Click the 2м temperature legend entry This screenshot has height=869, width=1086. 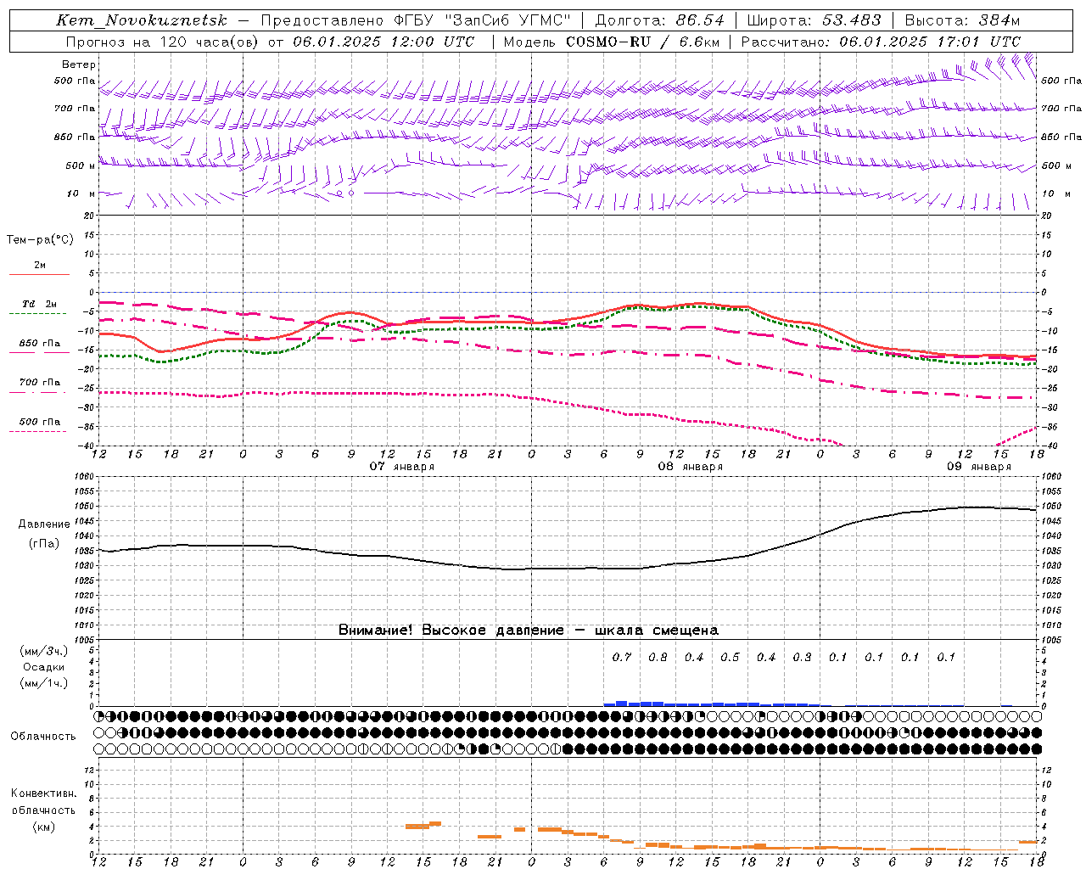point(40,266)
